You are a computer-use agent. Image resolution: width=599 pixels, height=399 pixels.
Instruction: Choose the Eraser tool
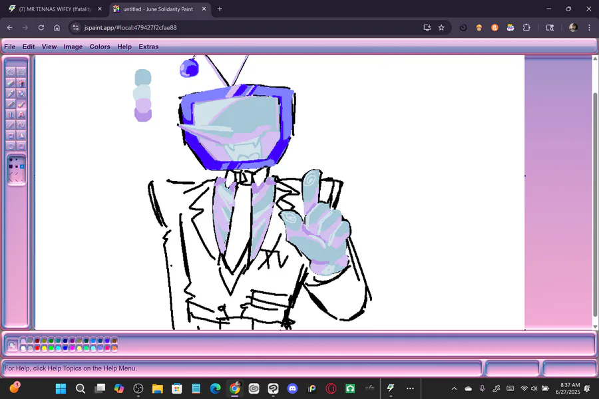(11, 82)
